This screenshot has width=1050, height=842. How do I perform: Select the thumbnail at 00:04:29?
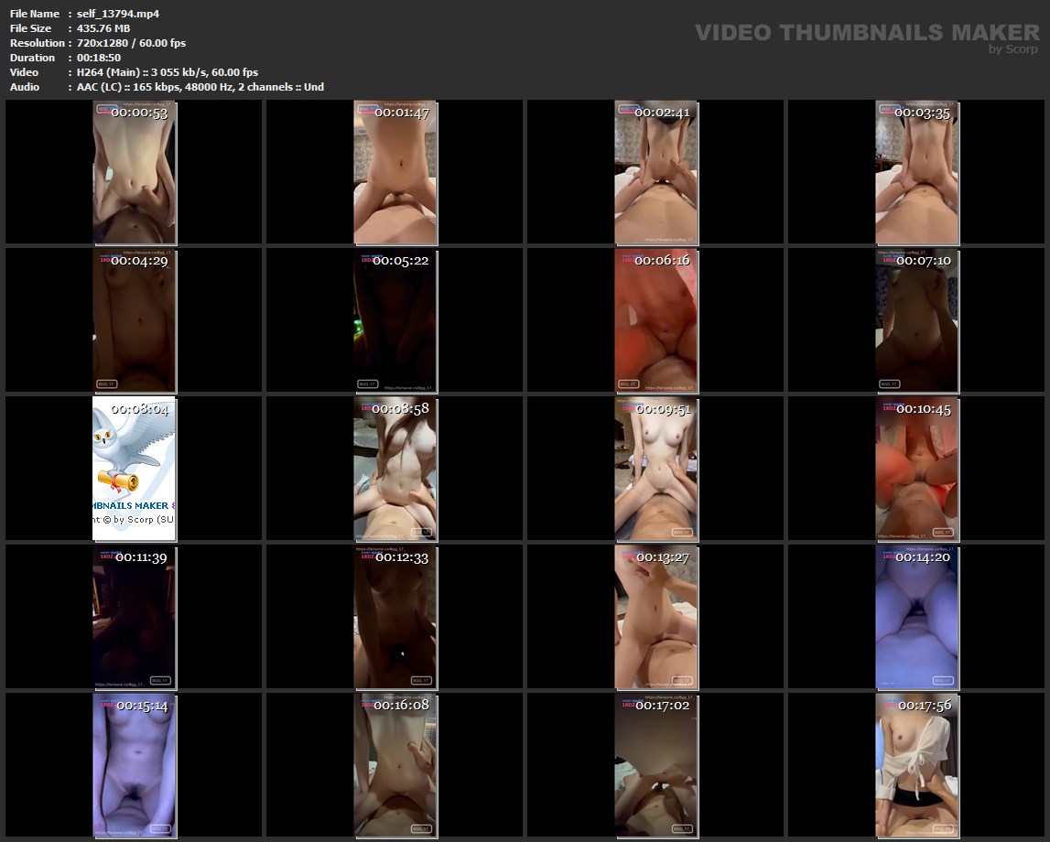point(134,320)
